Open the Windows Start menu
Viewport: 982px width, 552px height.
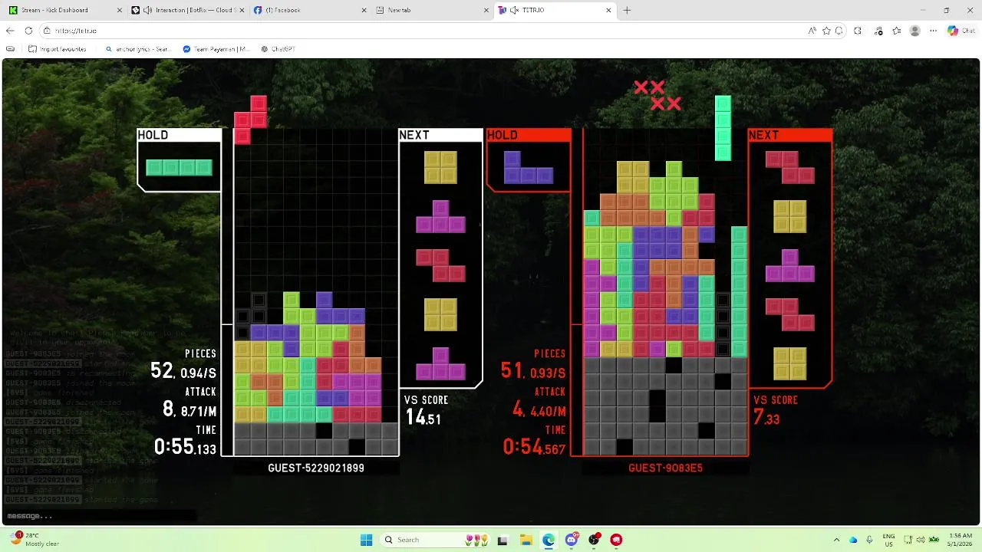366,540
